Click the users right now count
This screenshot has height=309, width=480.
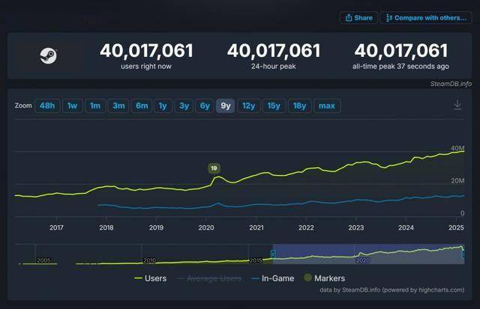coord(146,50)
